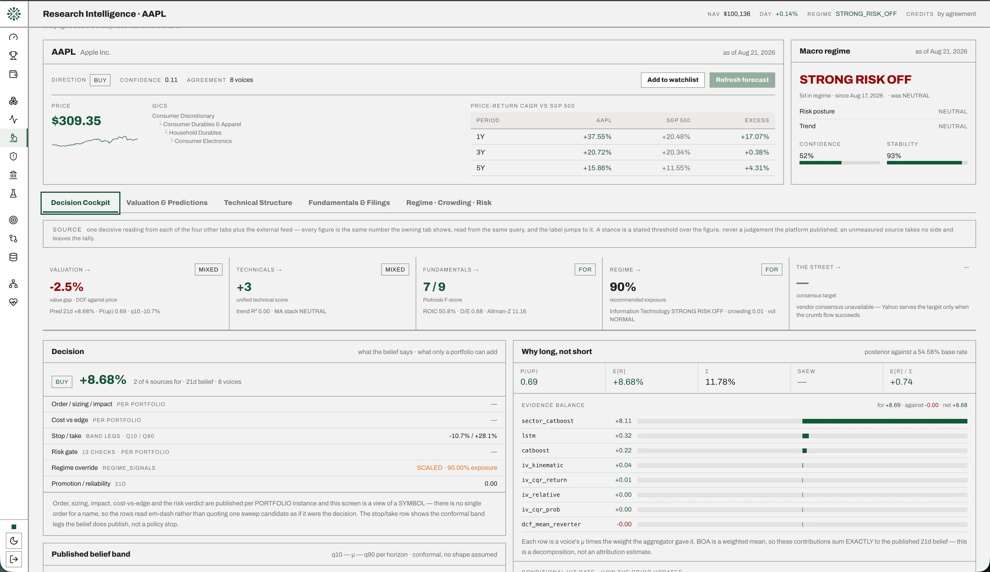The height and width of the screenshot is (572, 990).
Task: Click the macro regime stability 93% bar
Action: pos(927,163)
